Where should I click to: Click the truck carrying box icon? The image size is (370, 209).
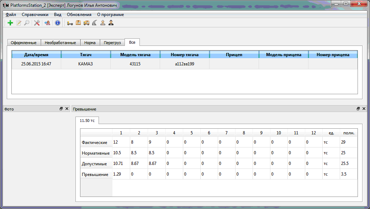[86, 23]
